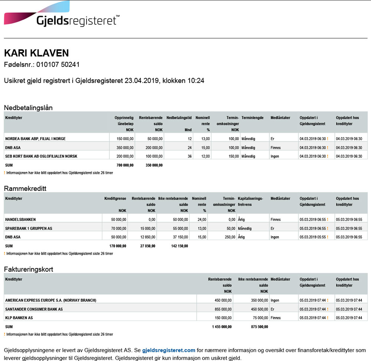This screenshot has width=371, height=361.
Task: Click 'Årlig' in the HANDELSBANKEN row
Action: [242, 220]
